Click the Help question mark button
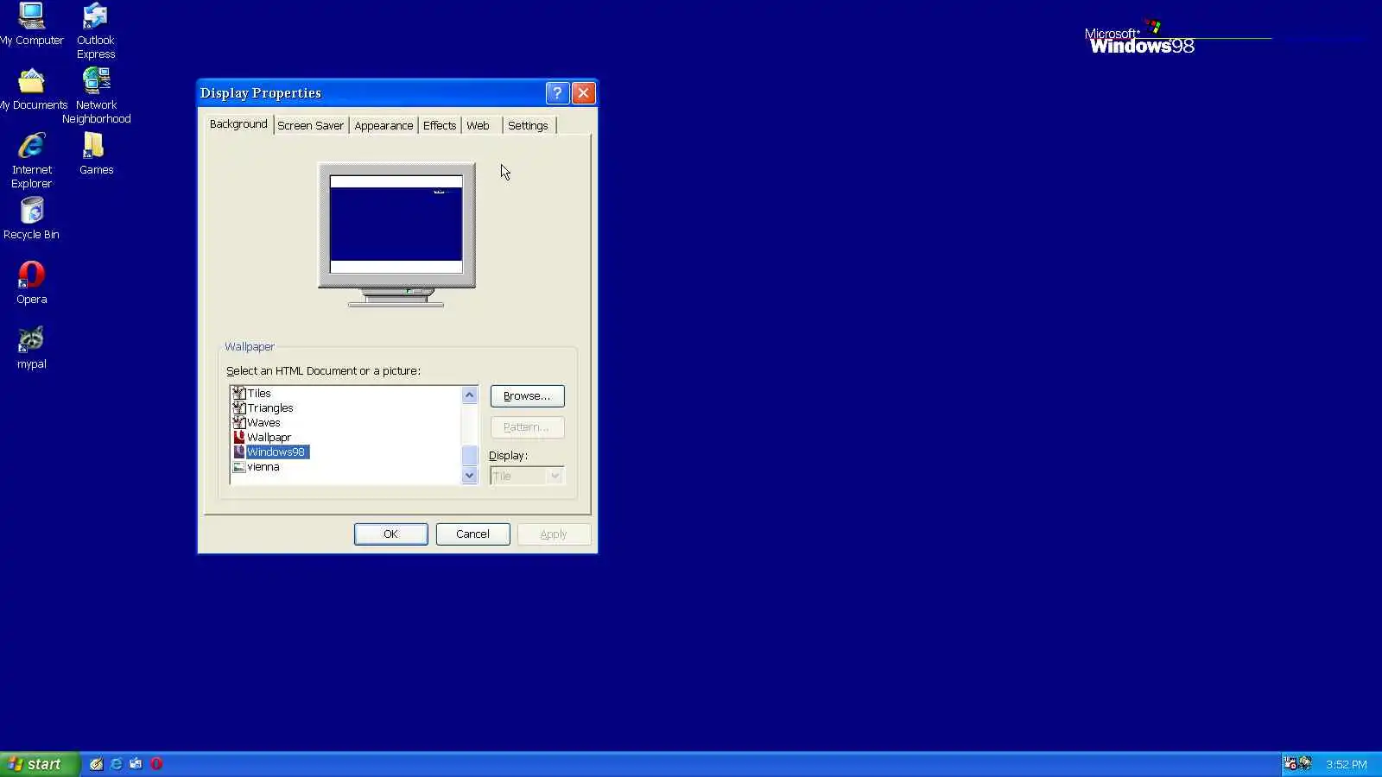The image size is (1382, 777). 557,93
